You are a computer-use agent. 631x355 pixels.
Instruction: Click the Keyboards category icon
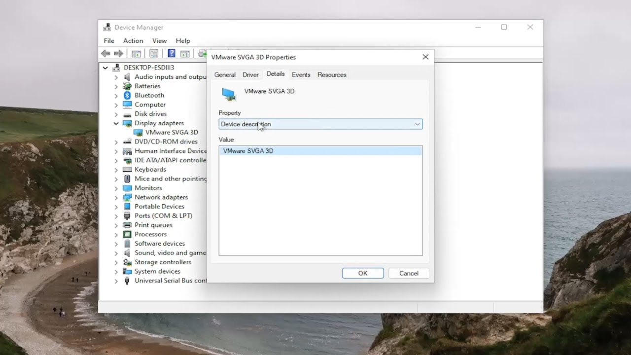click(x=127, y=170)
